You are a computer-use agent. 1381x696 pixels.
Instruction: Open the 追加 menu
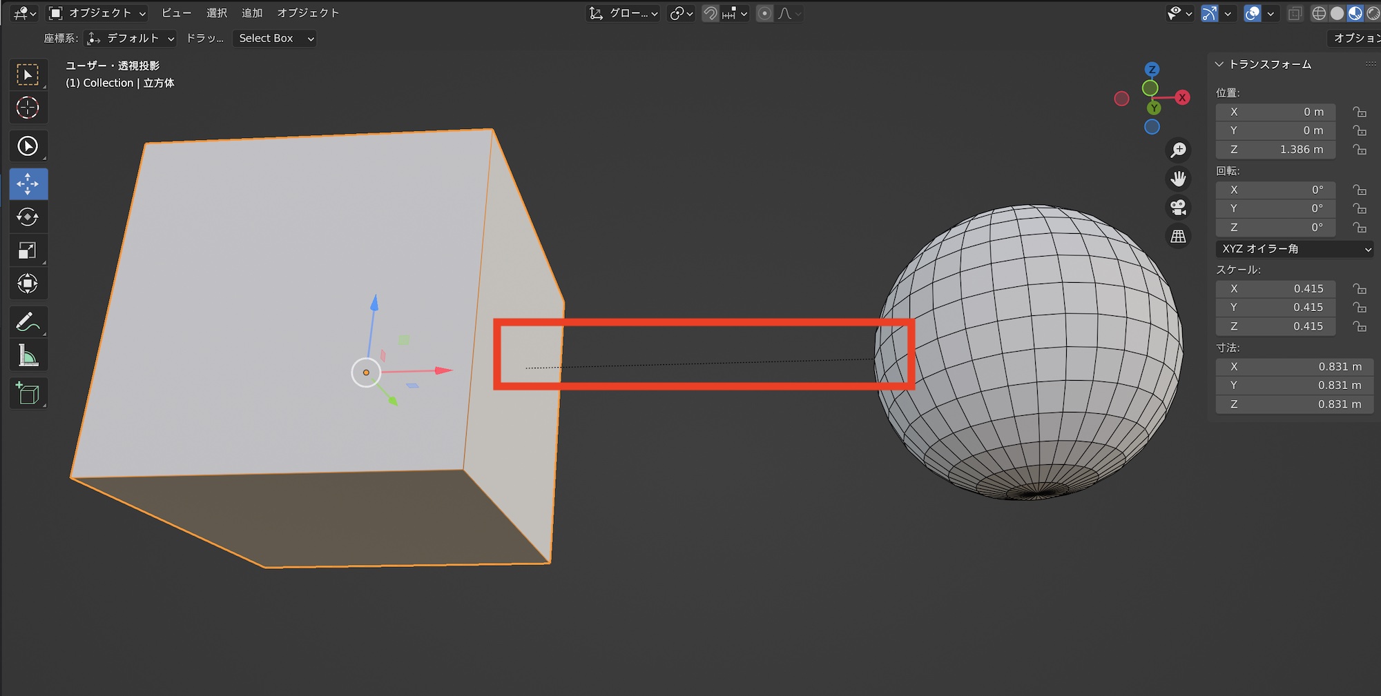tap(251, 13)
